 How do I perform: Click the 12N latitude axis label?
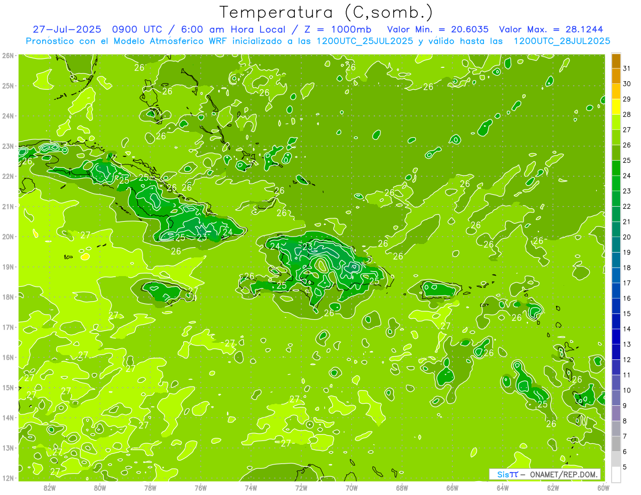pos(8,478)
